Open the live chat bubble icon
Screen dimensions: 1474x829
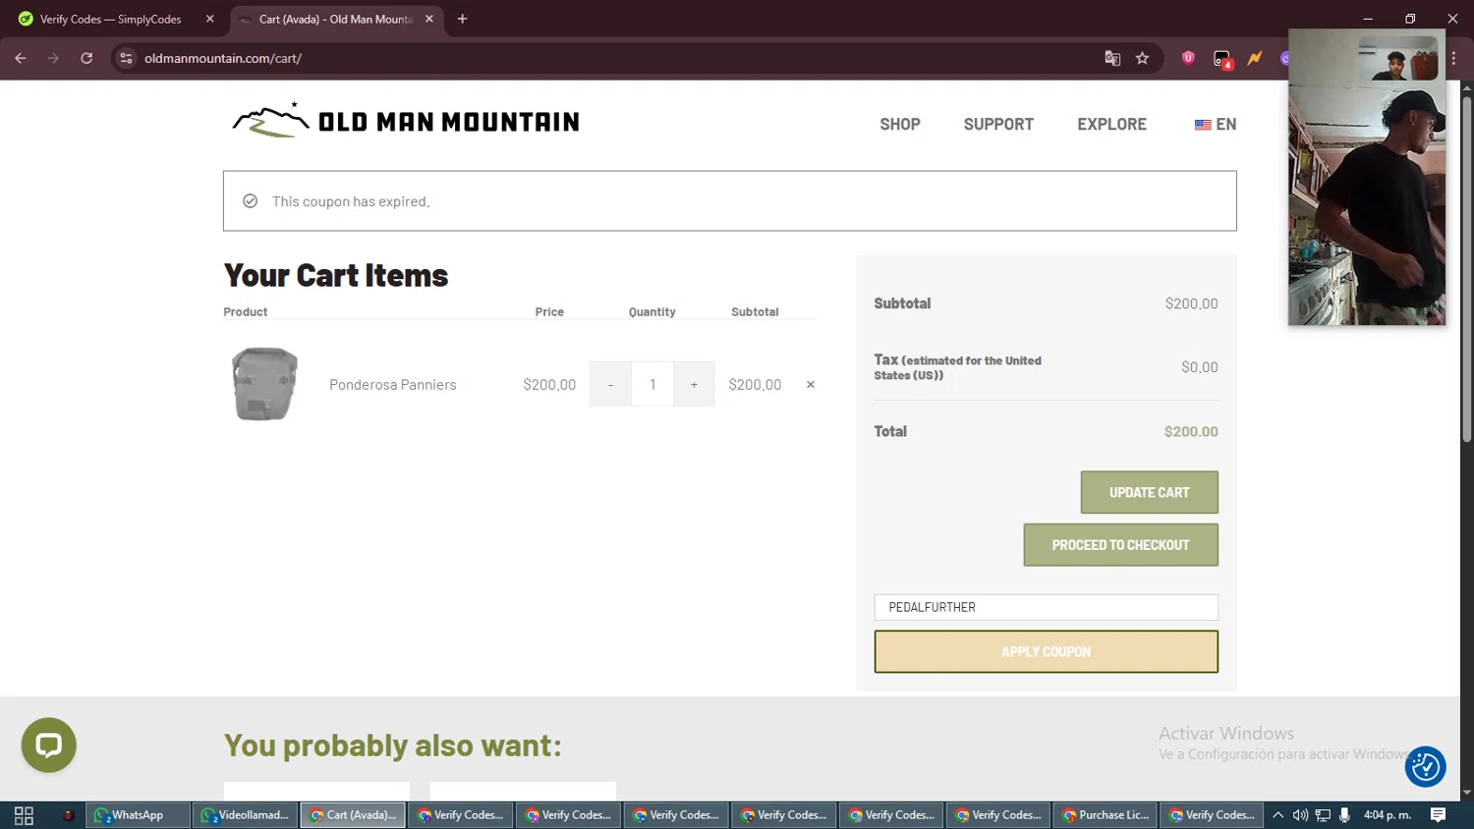pos(48,746)
